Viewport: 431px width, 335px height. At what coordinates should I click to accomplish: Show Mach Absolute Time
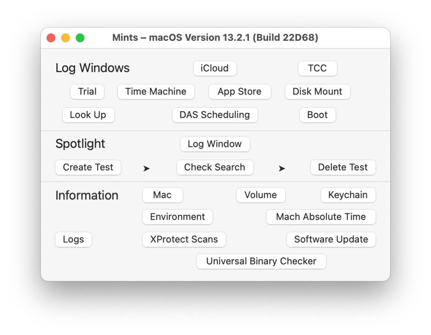click(x=320, y=217)
